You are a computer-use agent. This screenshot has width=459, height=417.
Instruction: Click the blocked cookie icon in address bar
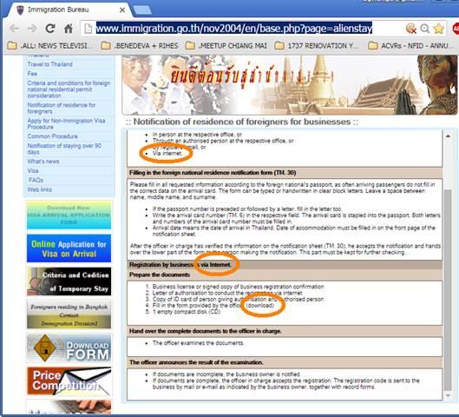[x=411, y=29]
